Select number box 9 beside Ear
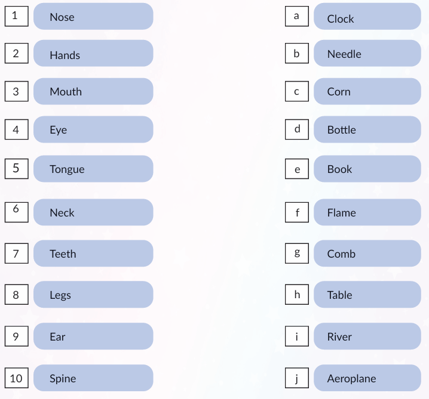This screenshot has height=399, width=429. click(x=16, y=336)
